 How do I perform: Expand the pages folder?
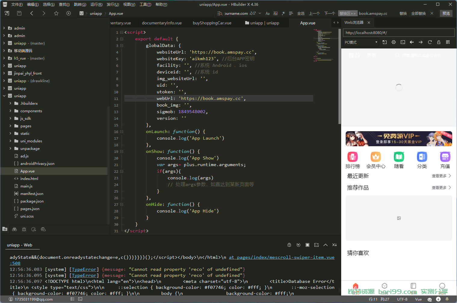10,126
